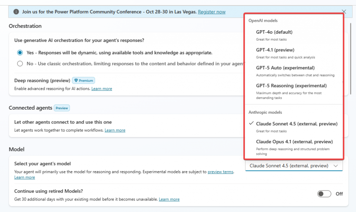Click the Deep reasoning (preview) label
The width and height of the screenshot is (356, 212).
pyautogui.click(x=42, y=80)
